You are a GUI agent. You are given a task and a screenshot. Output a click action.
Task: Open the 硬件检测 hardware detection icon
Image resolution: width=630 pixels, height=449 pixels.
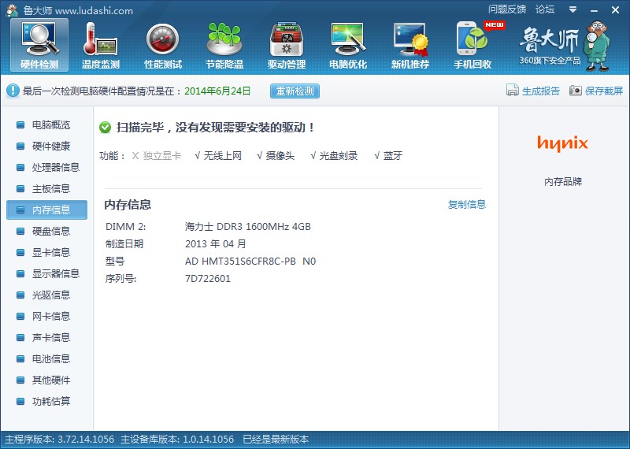pos(39,46)
